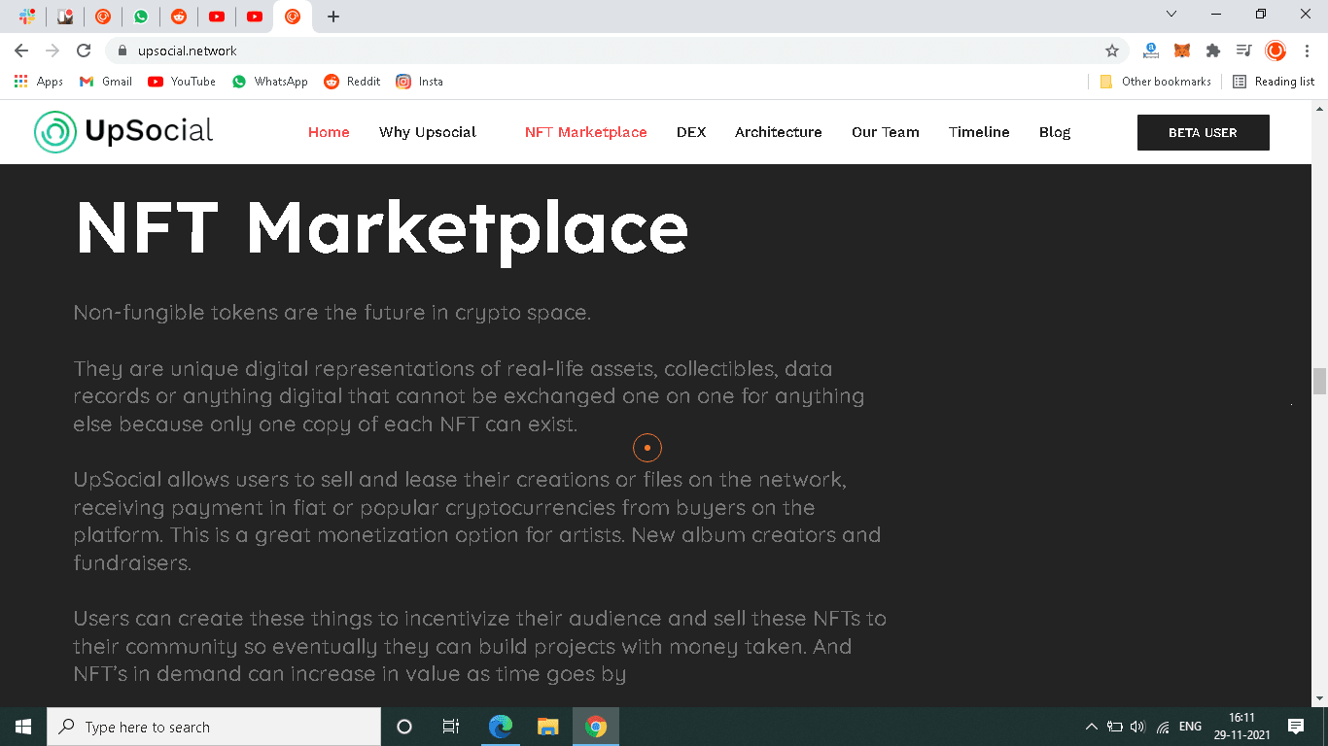
Task: Click the page's vertical scrollbar thumb
Action: tap(1319, 381)
